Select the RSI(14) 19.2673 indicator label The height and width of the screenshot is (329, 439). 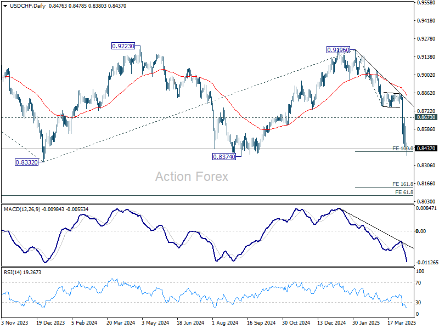click(x=22, y=272)
